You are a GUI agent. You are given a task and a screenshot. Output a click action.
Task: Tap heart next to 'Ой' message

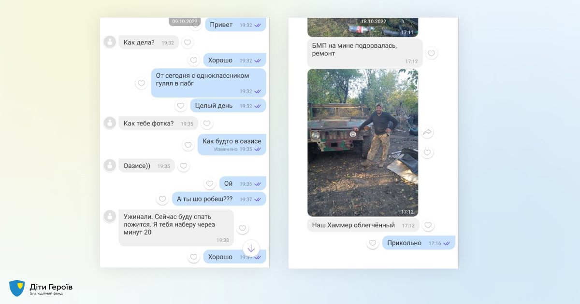pos(210,184)
